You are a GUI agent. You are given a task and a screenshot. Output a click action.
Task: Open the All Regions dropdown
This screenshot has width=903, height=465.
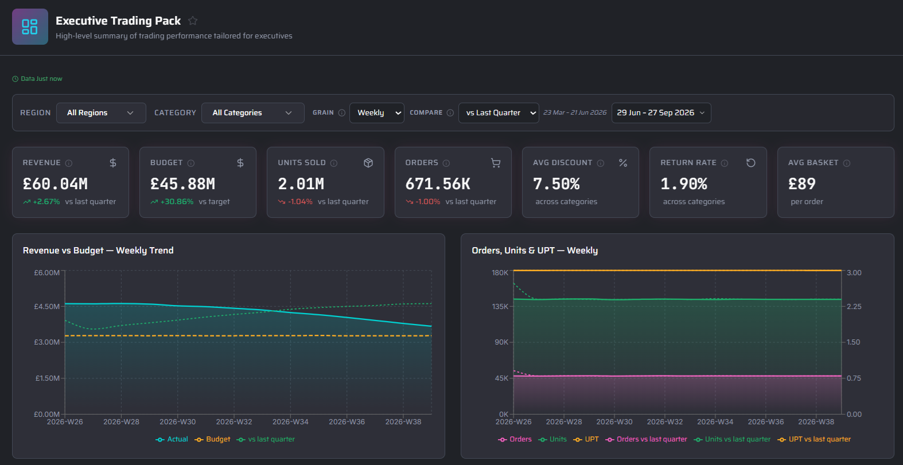pyautogui.click(x=101, y=113)
